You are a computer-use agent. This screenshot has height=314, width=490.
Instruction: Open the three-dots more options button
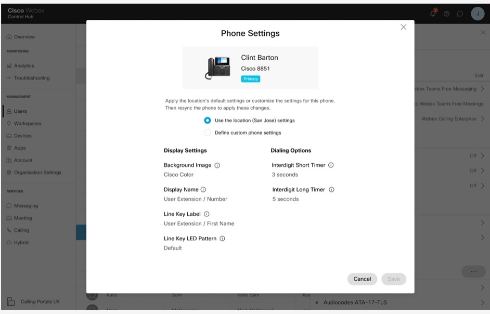473,271
